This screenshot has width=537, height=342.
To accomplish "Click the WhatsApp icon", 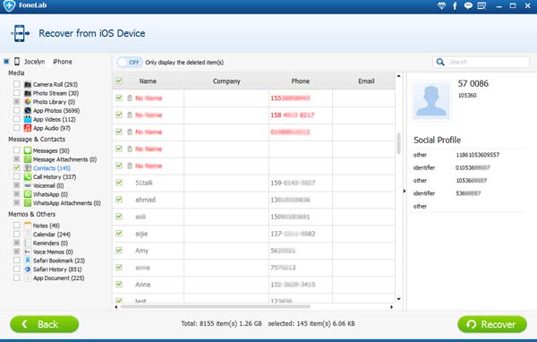I will click(x=28, y=194).
